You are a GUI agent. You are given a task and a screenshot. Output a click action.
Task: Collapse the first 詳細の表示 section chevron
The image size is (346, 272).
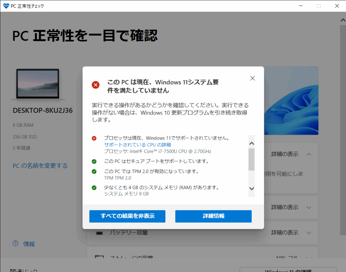coord(309,154)
